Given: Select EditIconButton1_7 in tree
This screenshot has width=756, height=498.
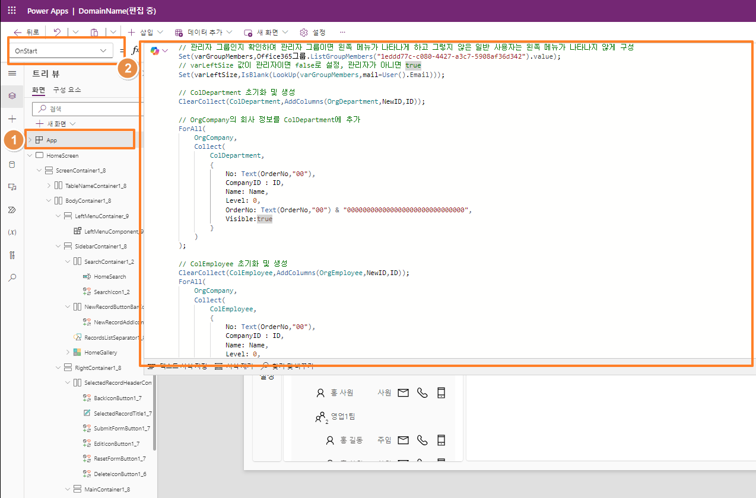Looking at the screenshot, I should [x=117, y=443].
